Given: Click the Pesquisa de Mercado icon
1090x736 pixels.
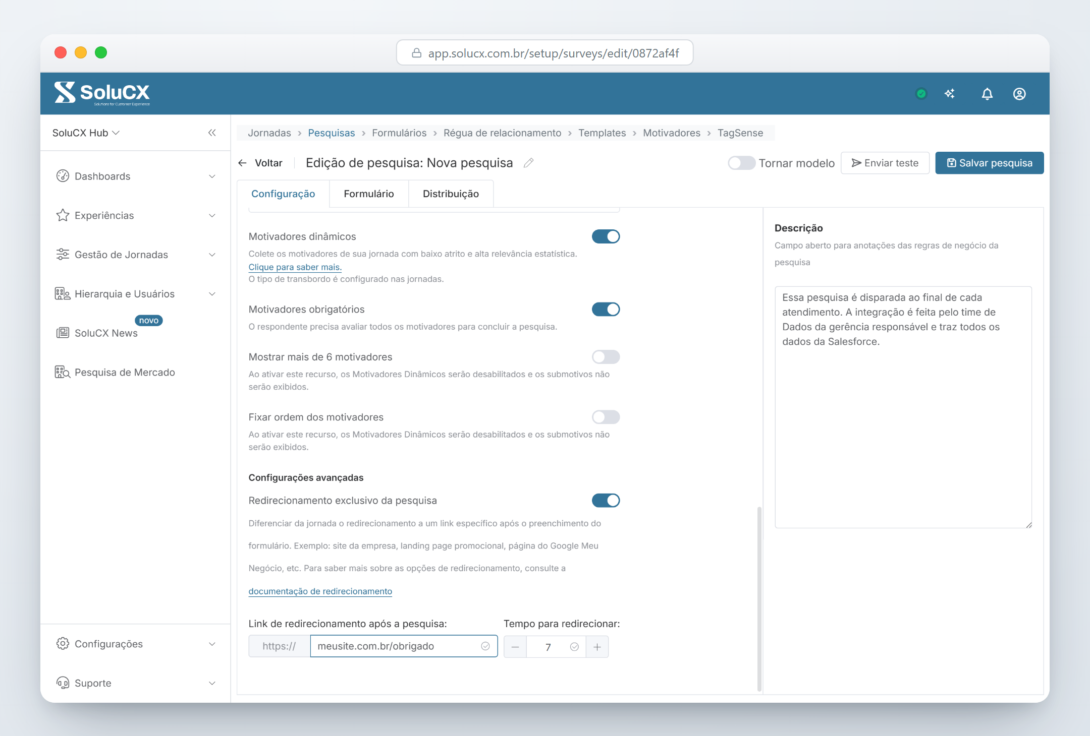Looking at the screenshot, I should click(x=63, y=372).
